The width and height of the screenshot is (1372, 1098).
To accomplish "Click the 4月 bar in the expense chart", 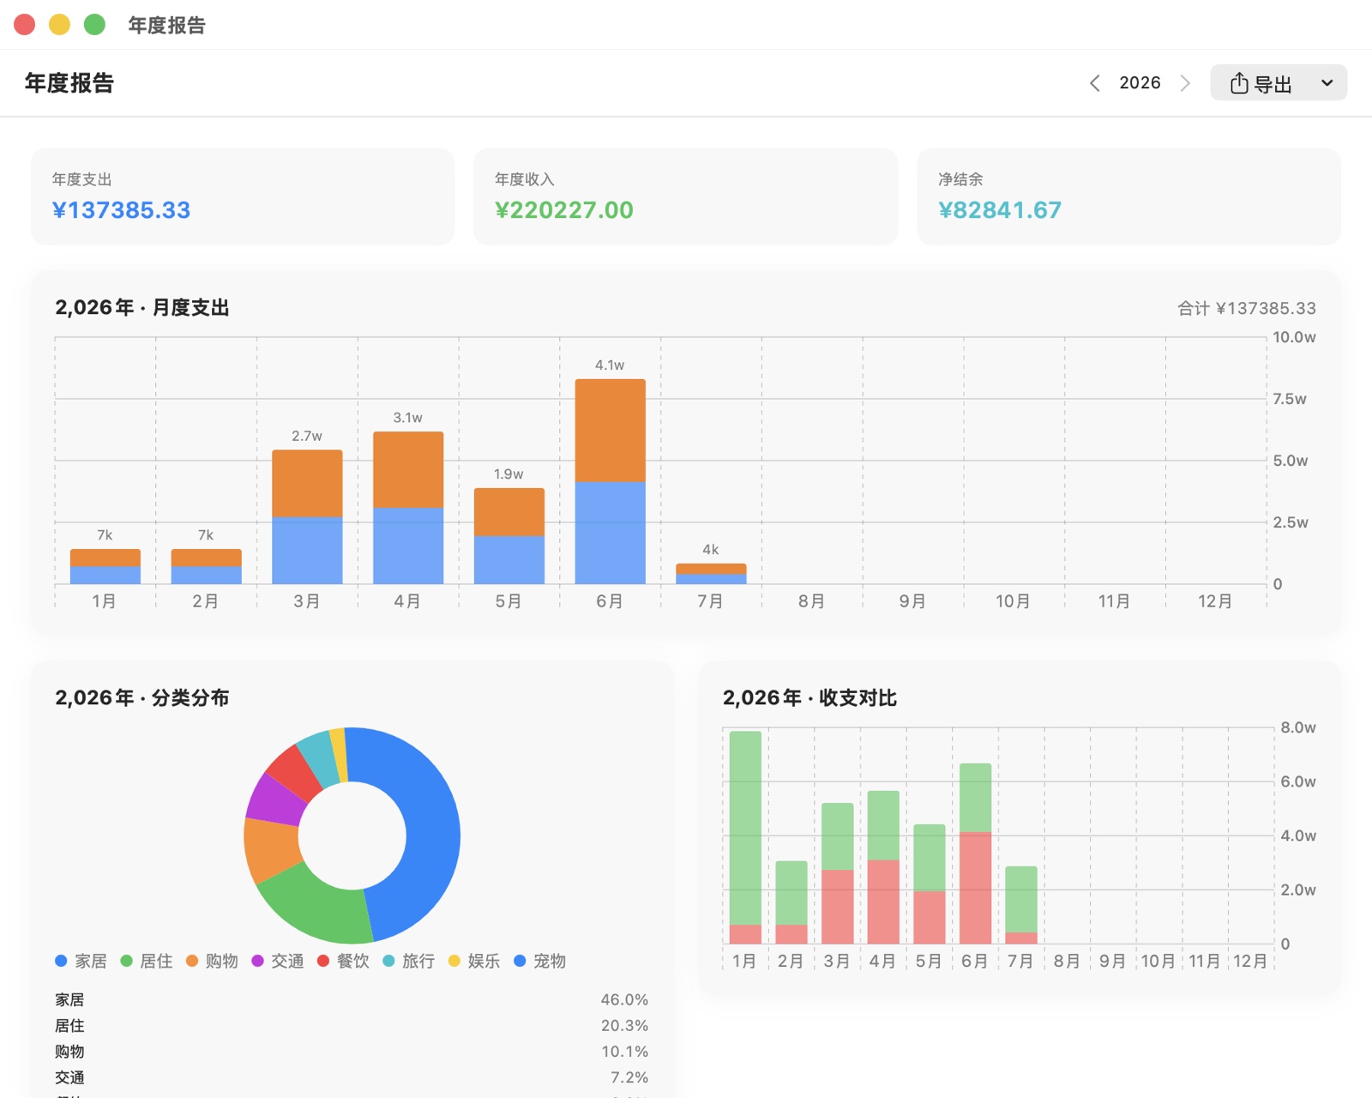I will pyautogui.click(x=408, y=508).
